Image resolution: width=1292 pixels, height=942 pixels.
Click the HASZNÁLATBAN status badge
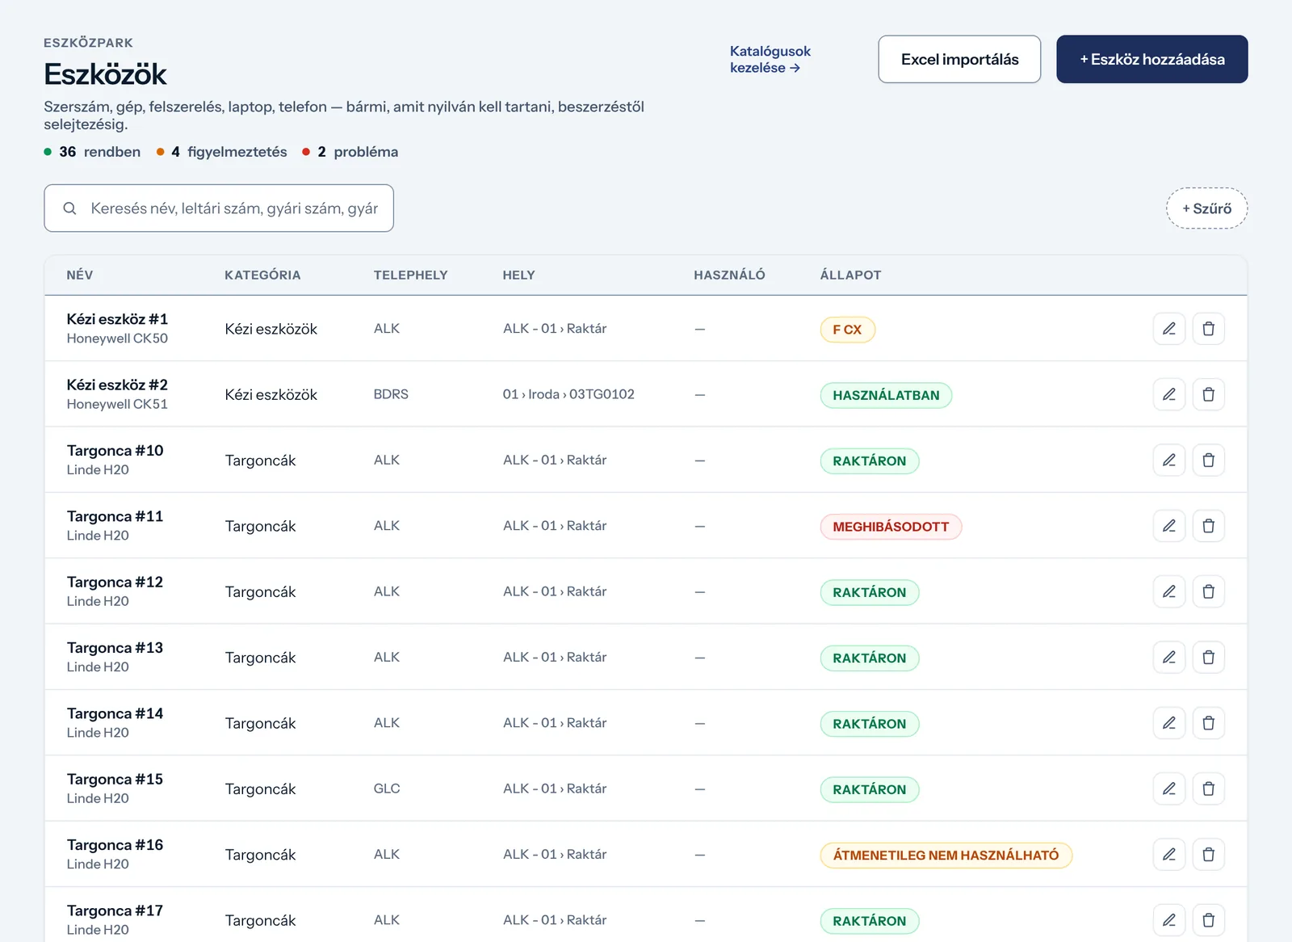point(886,395)
